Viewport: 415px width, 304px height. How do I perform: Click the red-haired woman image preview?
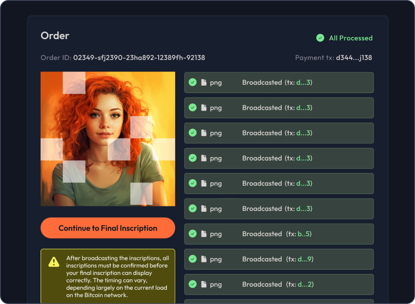click(108, 139)
